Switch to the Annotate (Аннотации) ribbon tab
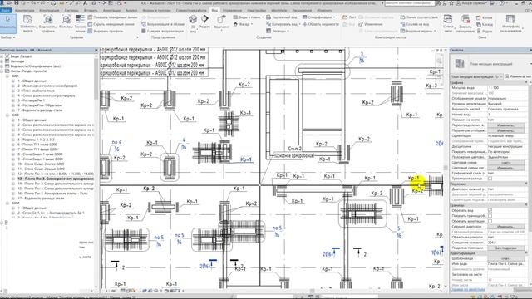532x299 pixels. (x=111, y=11)
